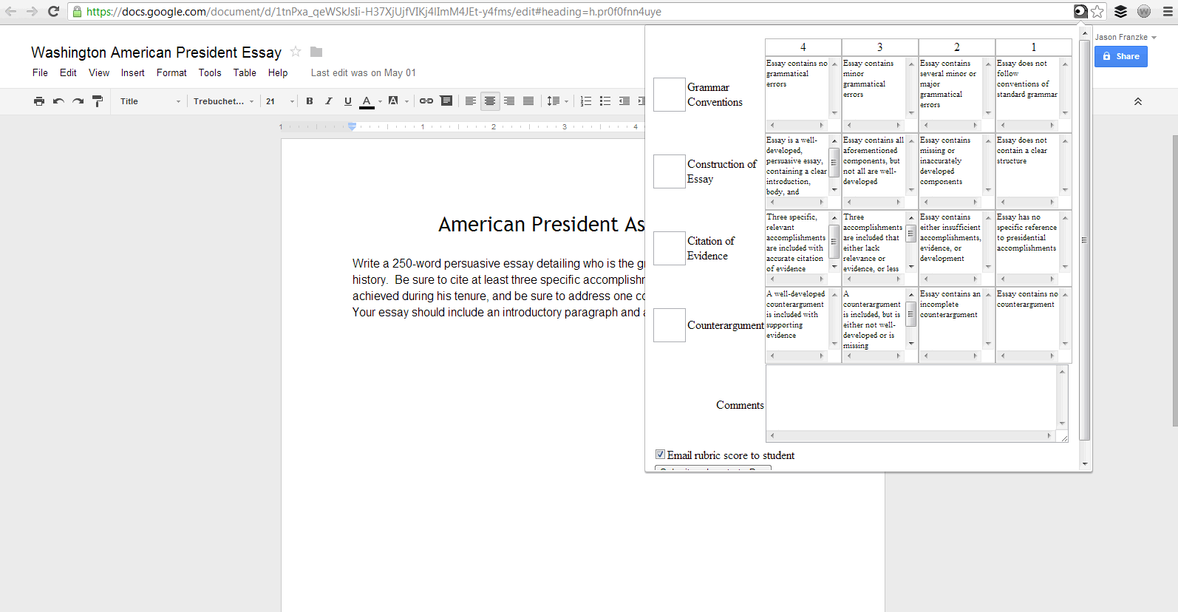Screen dimensions: 1178x612
Task: Click the Construction of Essay score box
Action: pyautogui.click(x=670, y=171)
